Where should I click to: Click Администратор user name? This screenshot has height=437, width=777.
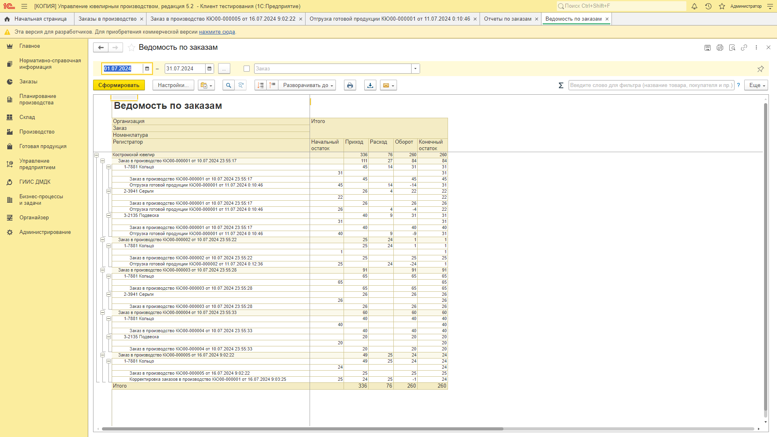click(x=746, y=6)
